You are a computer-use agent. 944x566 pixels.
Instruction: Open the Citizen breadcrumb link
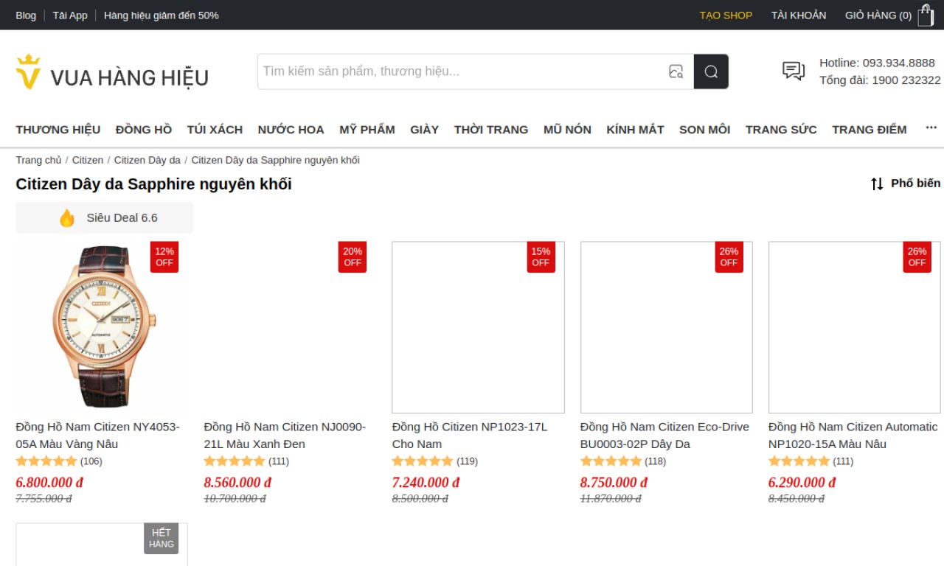(88, 160)
